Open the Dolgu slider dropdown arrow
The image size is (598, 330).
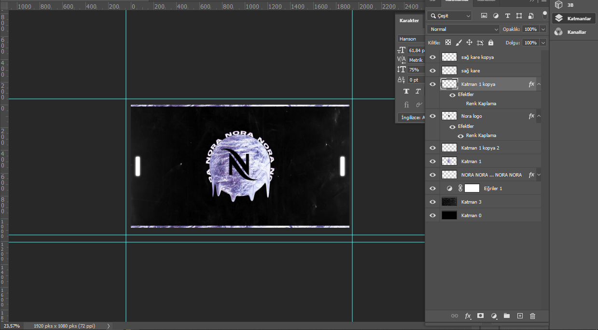[543, 42]
